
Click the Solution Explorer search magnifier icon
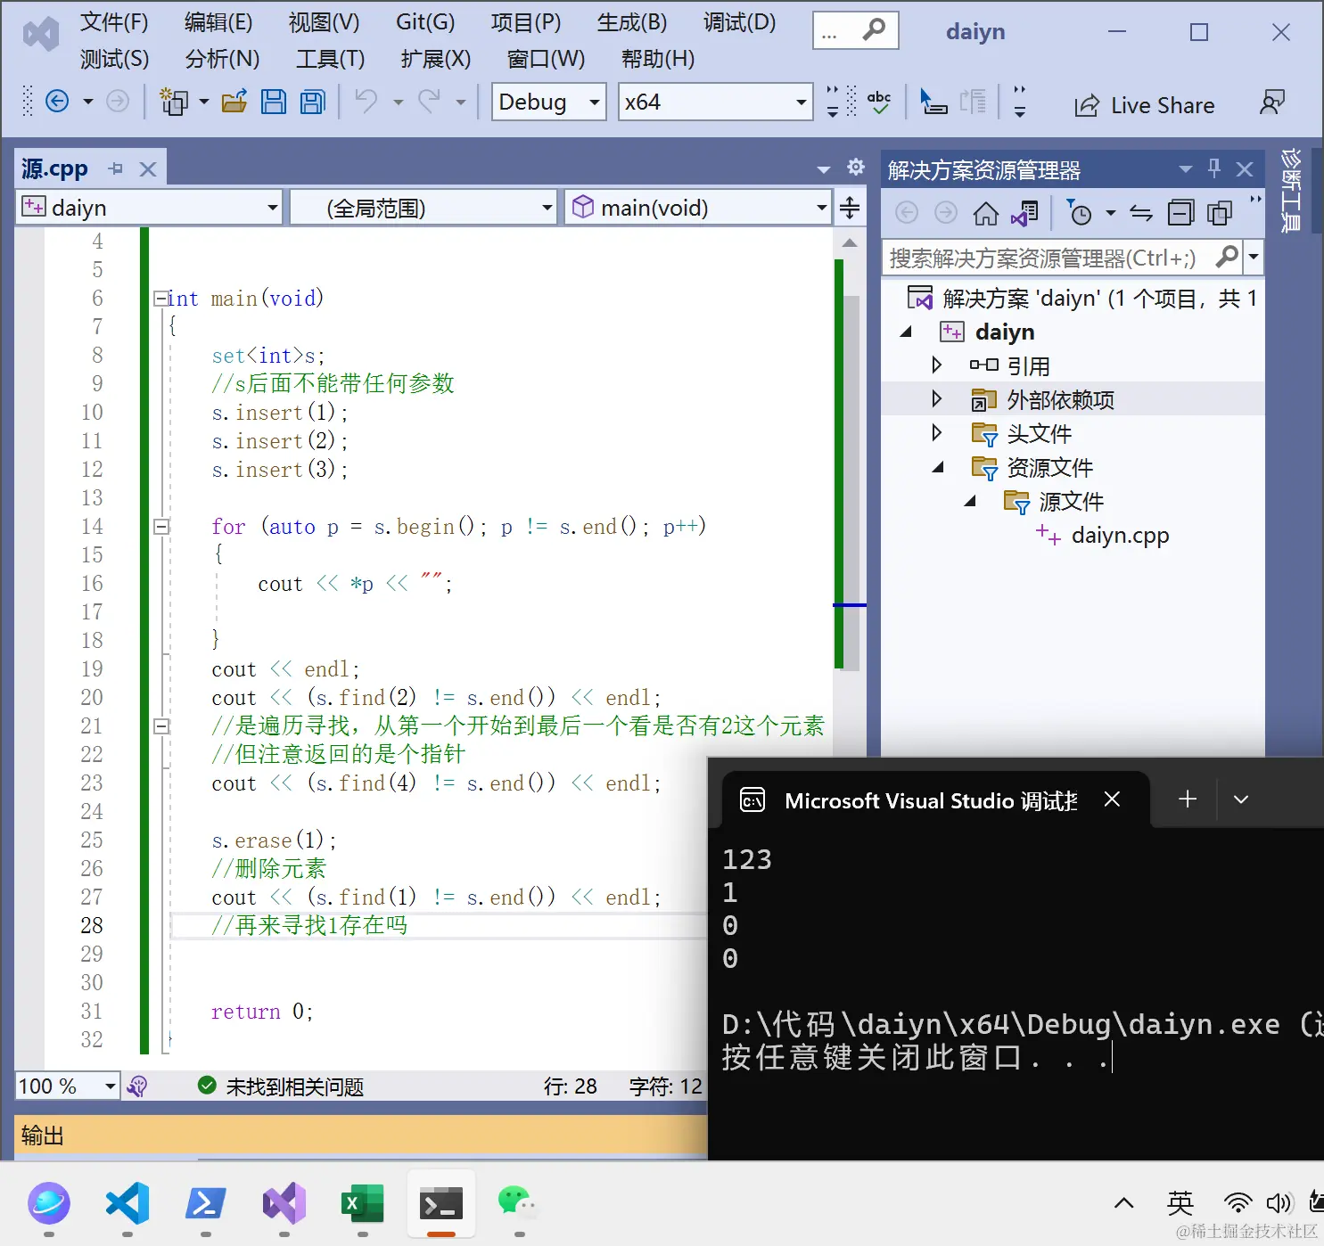point(1227,257)
